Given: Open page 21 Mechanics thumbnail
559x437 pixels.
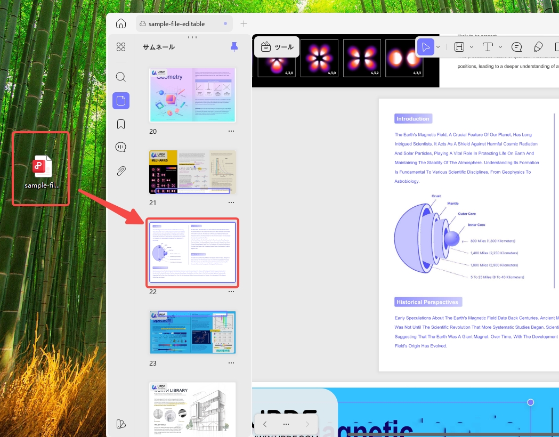Looking at the screenshot, I should [x=192, y=172].
